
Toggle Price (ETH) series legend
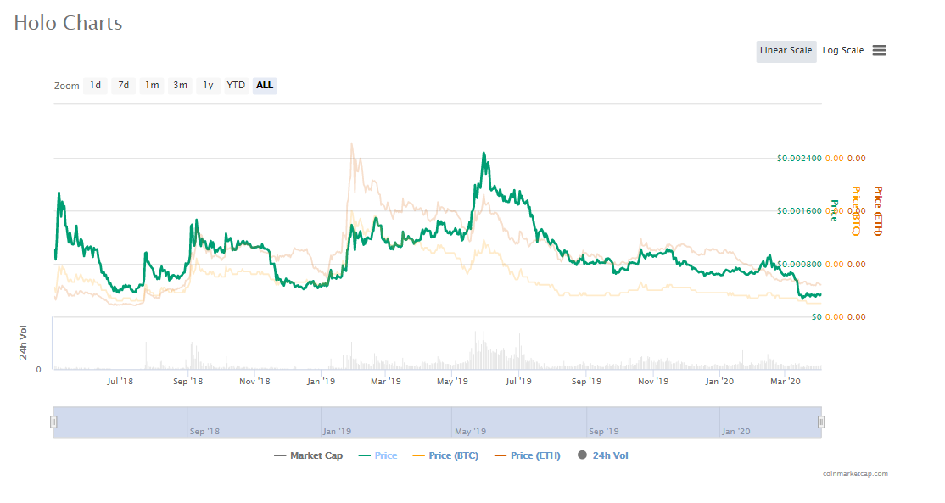pyautogui.click(x=528, y=456)
